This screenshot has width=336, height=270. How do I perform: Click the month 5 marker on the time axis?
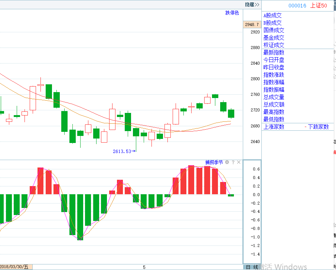coord(144,267)
